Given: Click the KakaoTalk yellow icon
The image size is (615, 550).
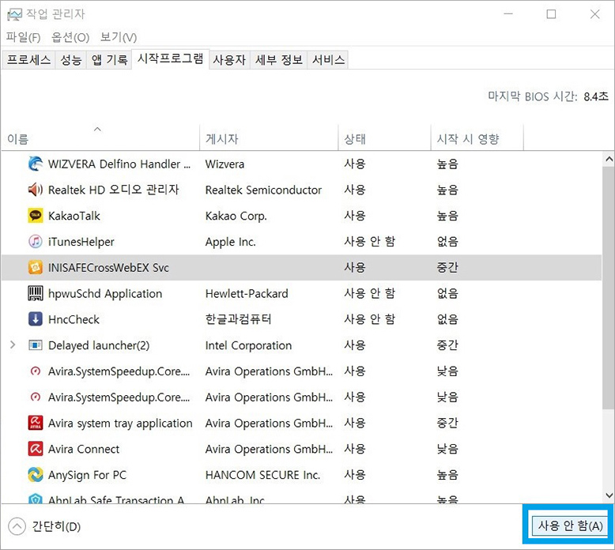Looking at the screenshot, I should pyautogui.click(x=36, y=216).
